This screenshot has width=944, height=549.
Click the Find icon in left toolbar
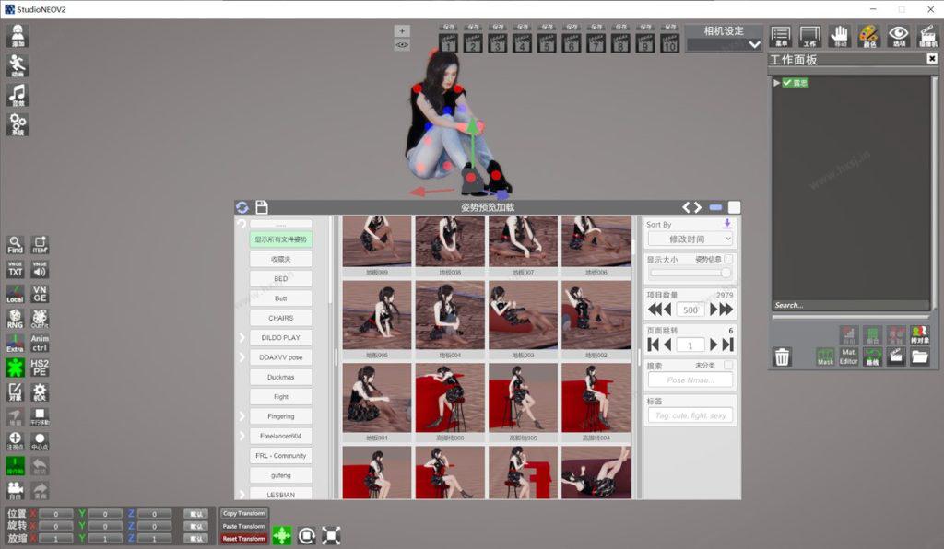(x=15, y=244)
